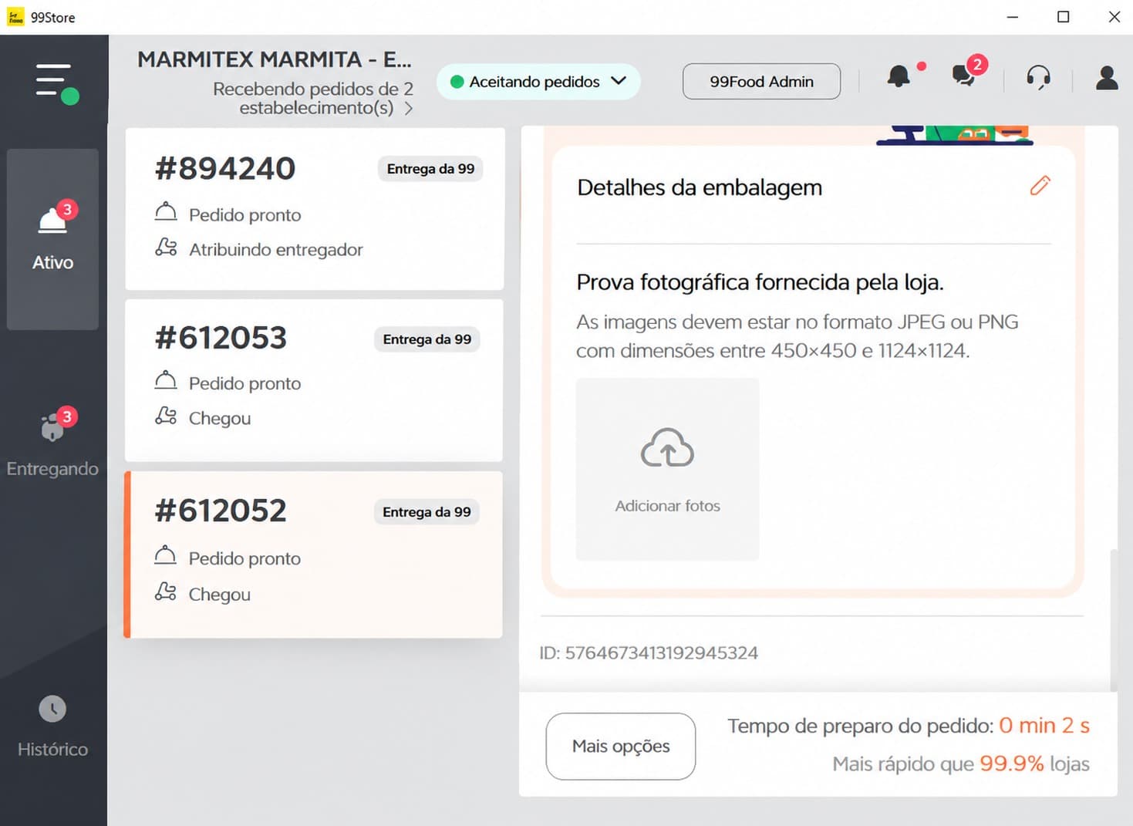Screen dimensions: 1133x826
Task: Click the 99.9% lojas text
Action: (x=1034, y=764)
